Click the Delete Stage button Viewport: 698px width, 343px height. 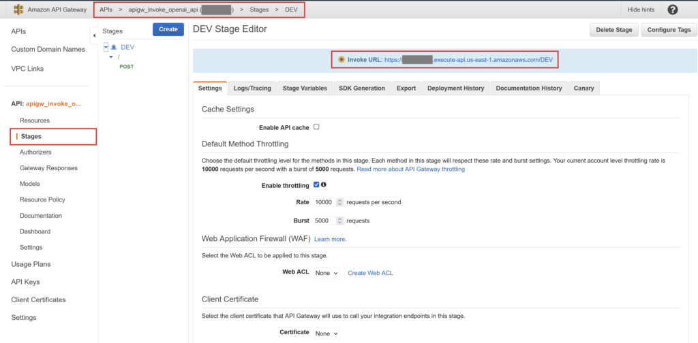click(614, 30)
